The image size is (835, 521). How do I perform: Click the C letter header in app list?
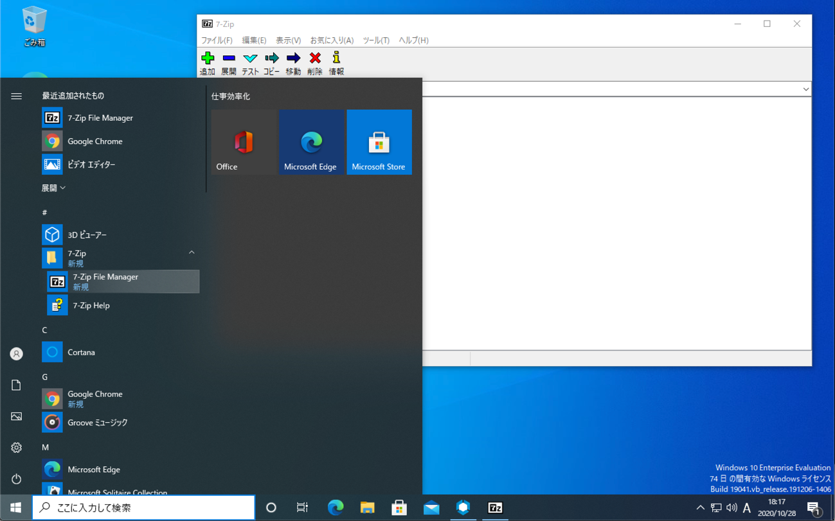click(44, 330)
